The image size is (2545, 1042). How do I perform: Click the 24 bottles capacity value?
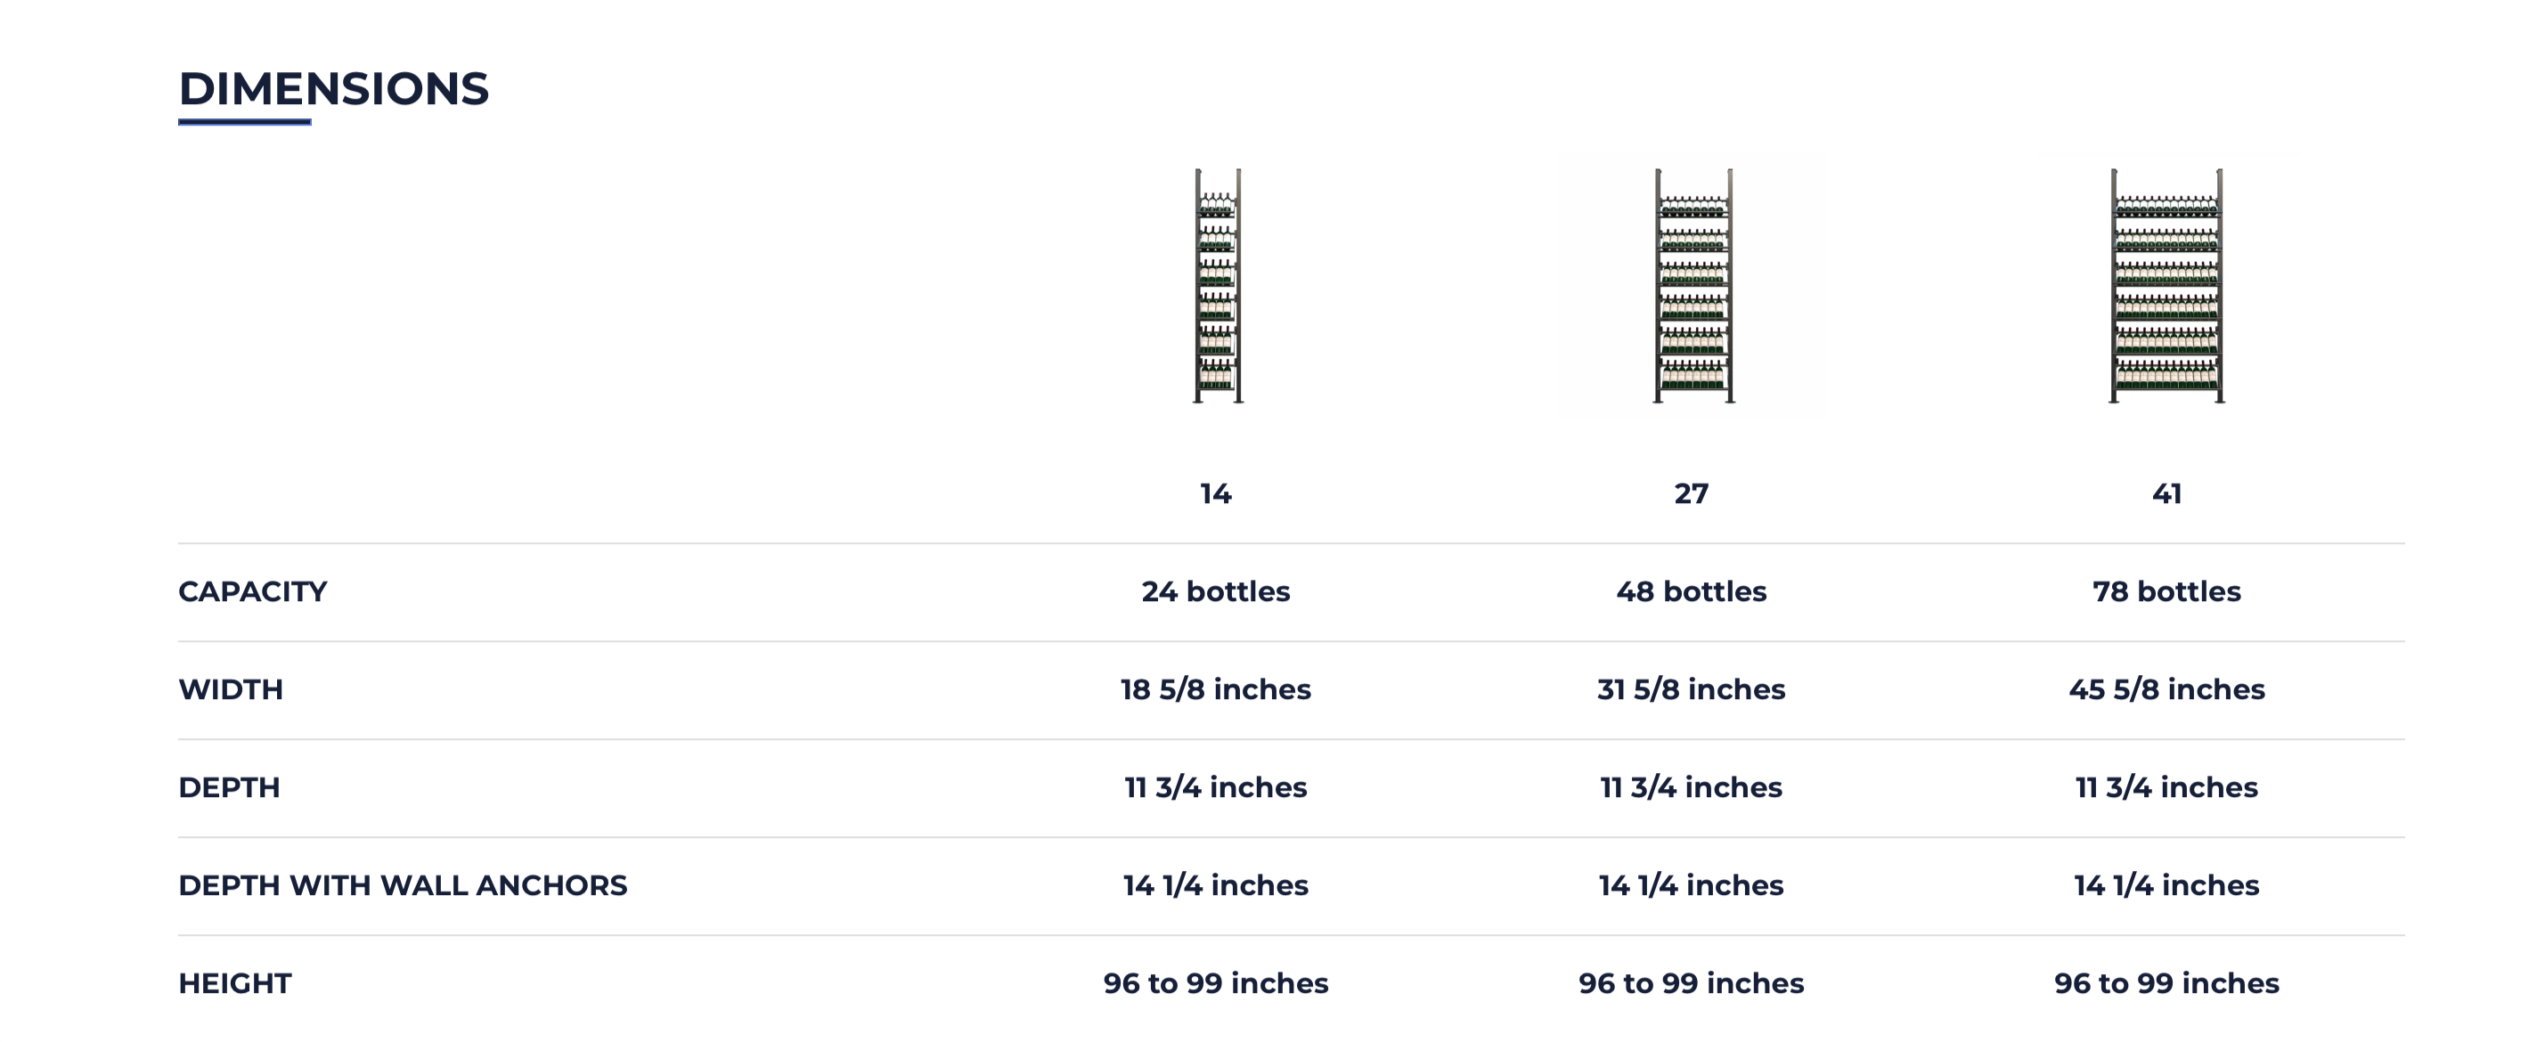(1215, 591)
